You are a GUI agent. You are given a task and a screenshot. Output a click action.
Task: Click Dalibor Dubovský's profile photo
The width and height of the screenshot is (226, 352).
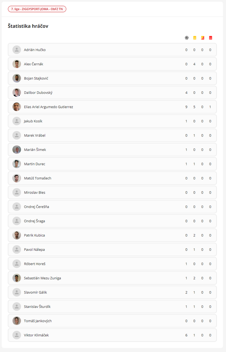17,93
